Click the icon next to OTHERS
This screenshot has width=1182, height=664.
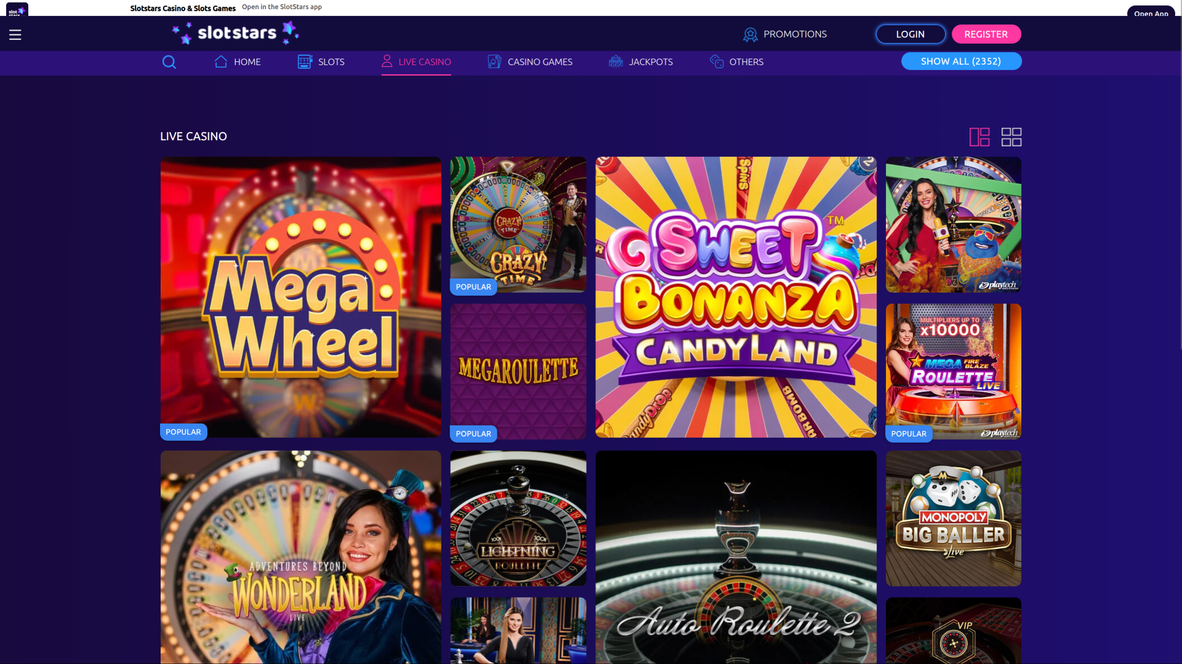click(x=715, y=61)
